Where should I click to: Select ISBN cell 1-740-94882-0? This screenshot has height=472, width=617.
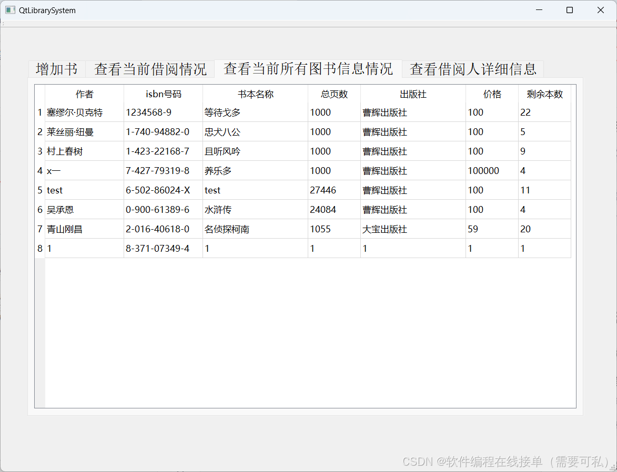coord(163,132)
